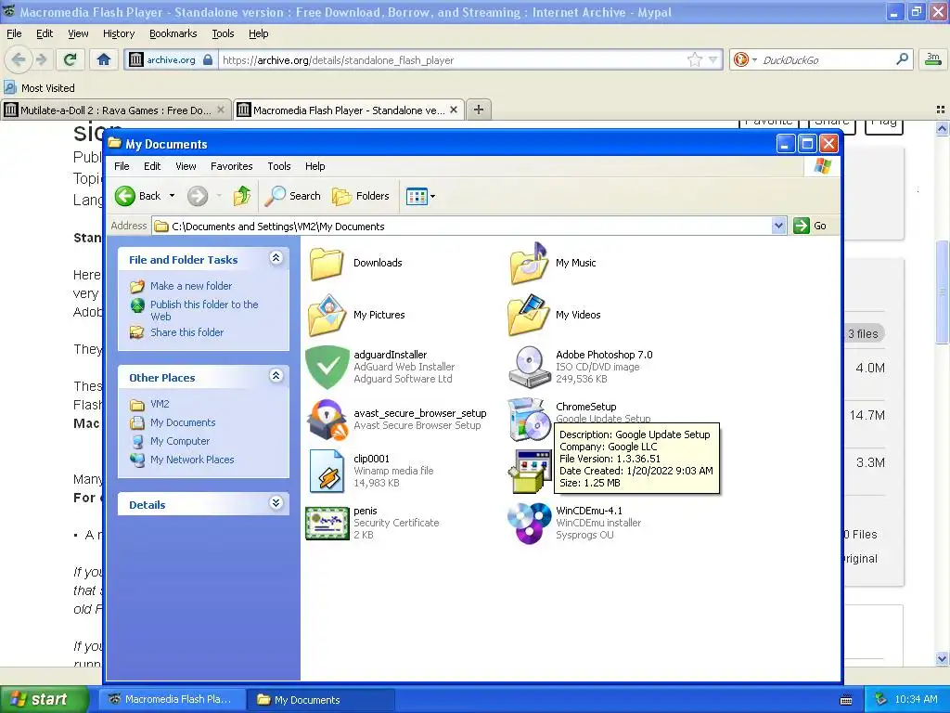950x713 pixels.
Task: Open browser History menu
Action: click(x=119, y=33)
